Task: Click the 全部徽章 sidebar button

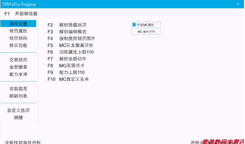Action: [x=18, y=67]
